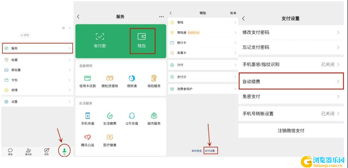The height and width of the screenshot is (168, 348).
Task: Click the 支付分 icon
Action: tap(172, 77)
